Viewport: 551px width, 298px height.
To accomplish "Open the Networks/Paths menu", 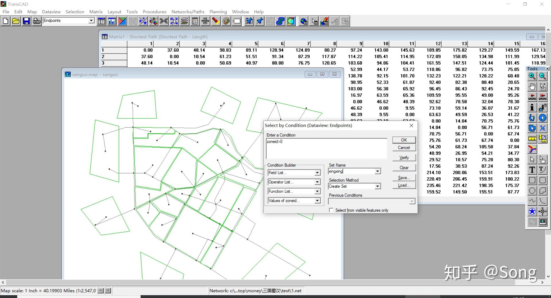I will tap(188, 12).
